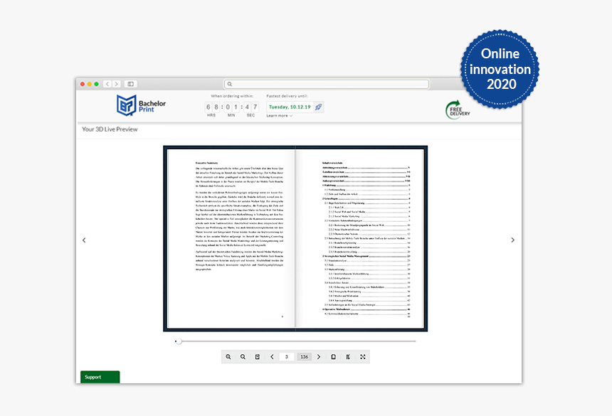Click the clipboard page icon in viewer toolbar

click(258, 357)
